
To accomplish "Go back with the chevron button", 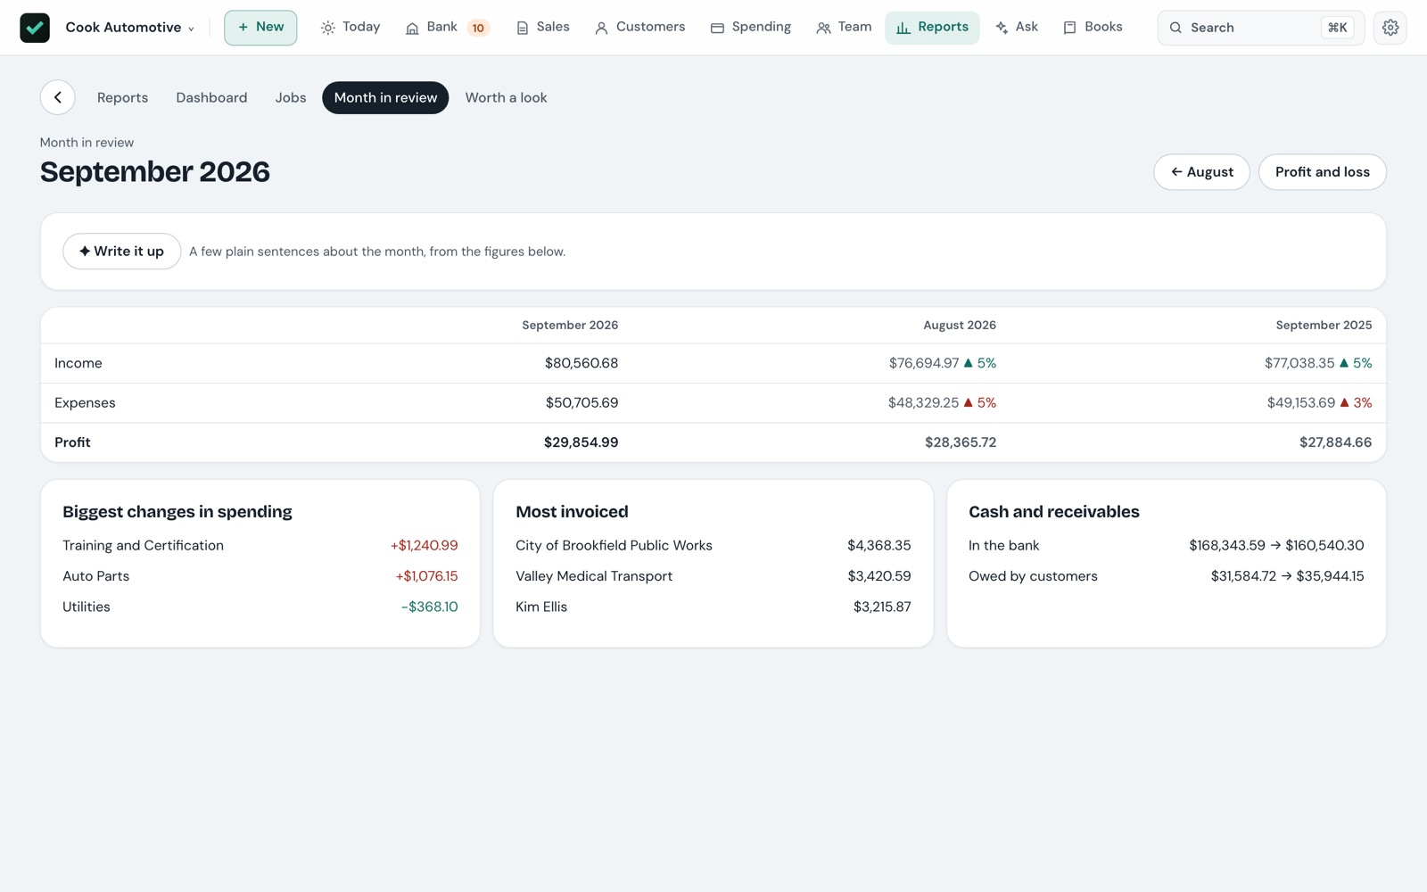I will click(58, 97).
